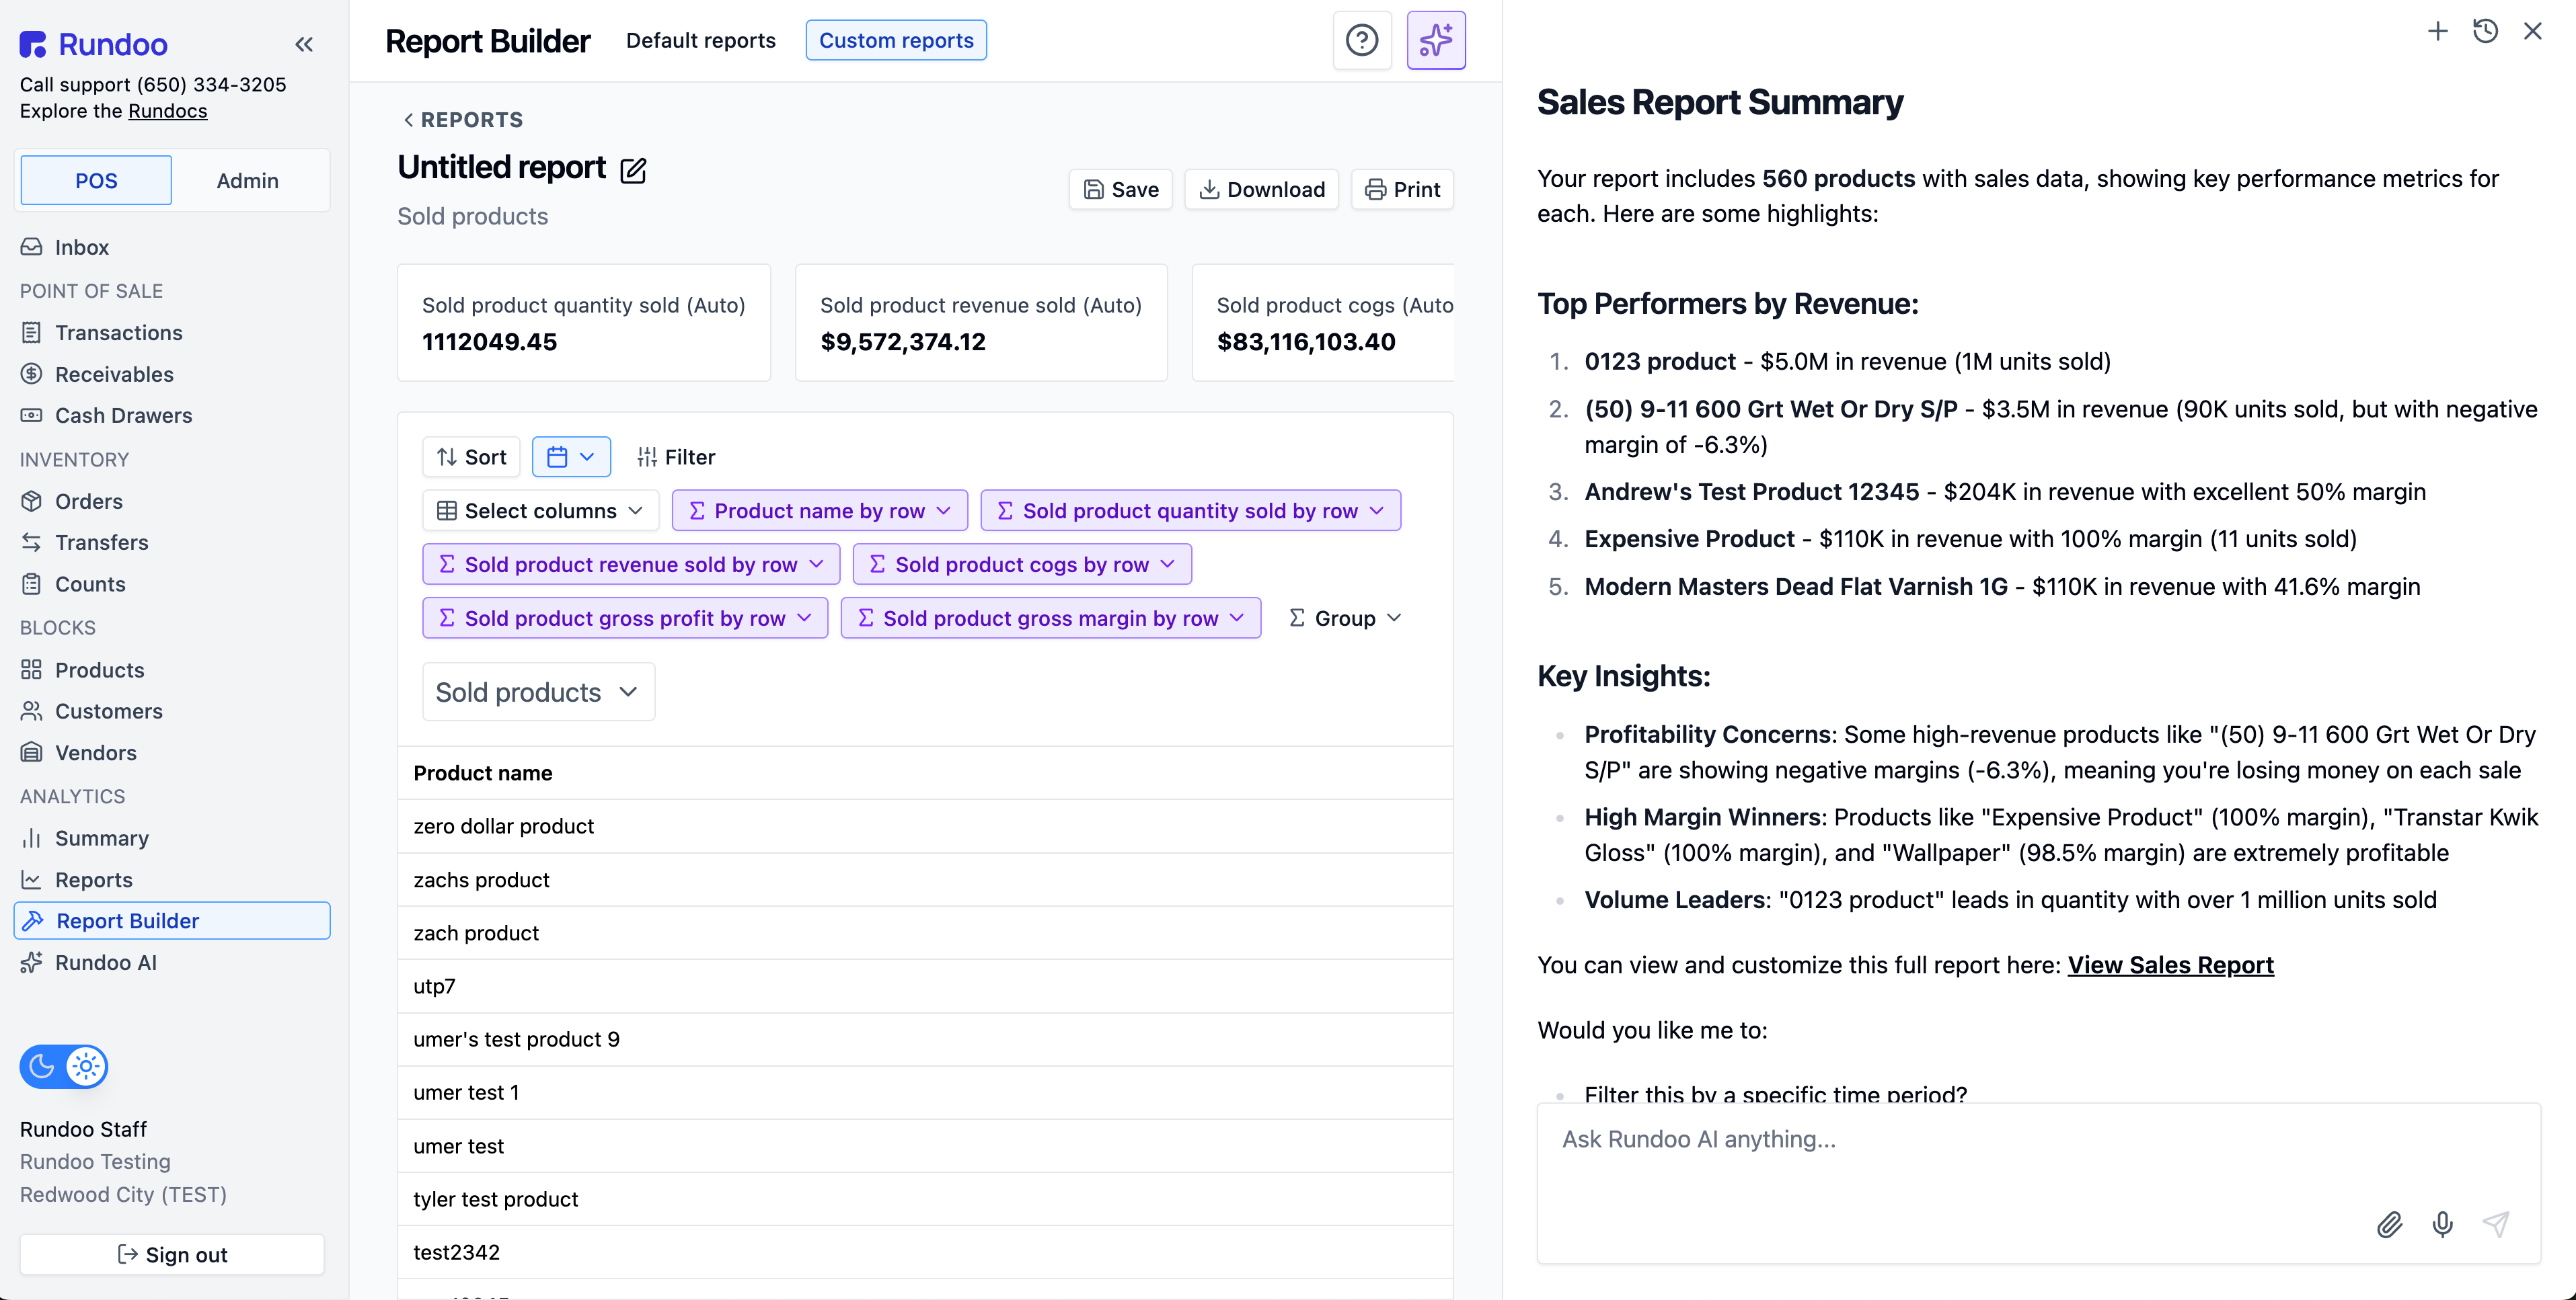Switch to the Admin mode toggle
Viewport: 2576px width, 1300px height.
[247, 181]
